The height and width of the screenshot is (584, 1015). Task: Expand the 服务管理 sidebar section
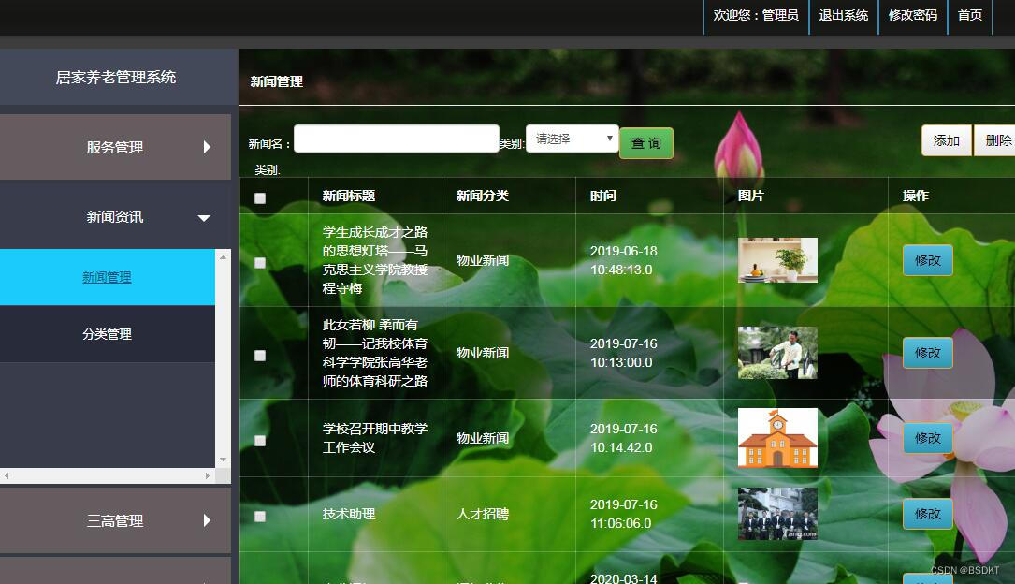click(115, 147)
